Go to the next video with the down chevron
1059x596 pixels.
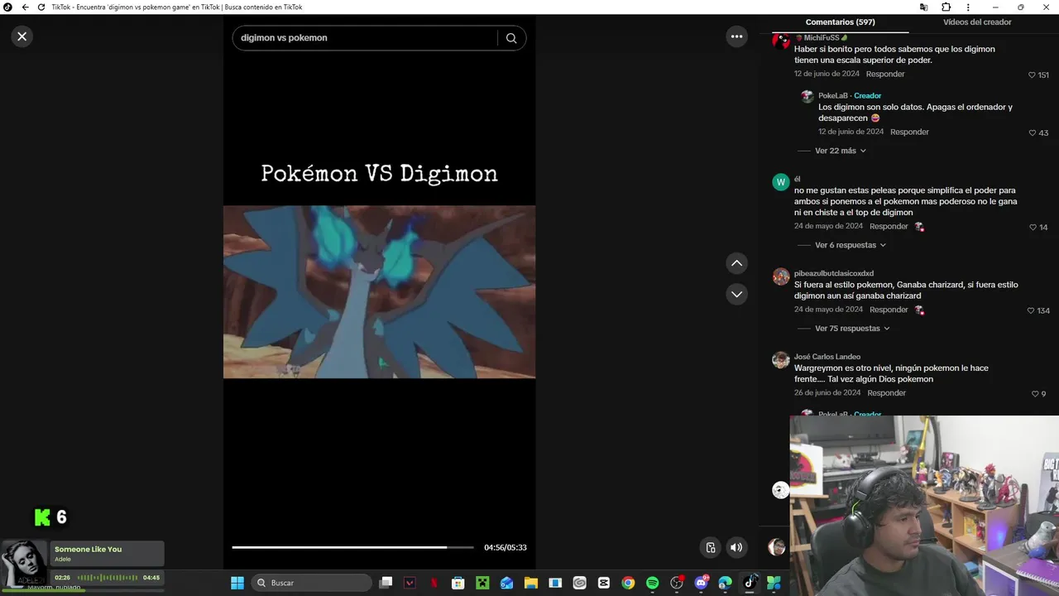click(736, 294)
